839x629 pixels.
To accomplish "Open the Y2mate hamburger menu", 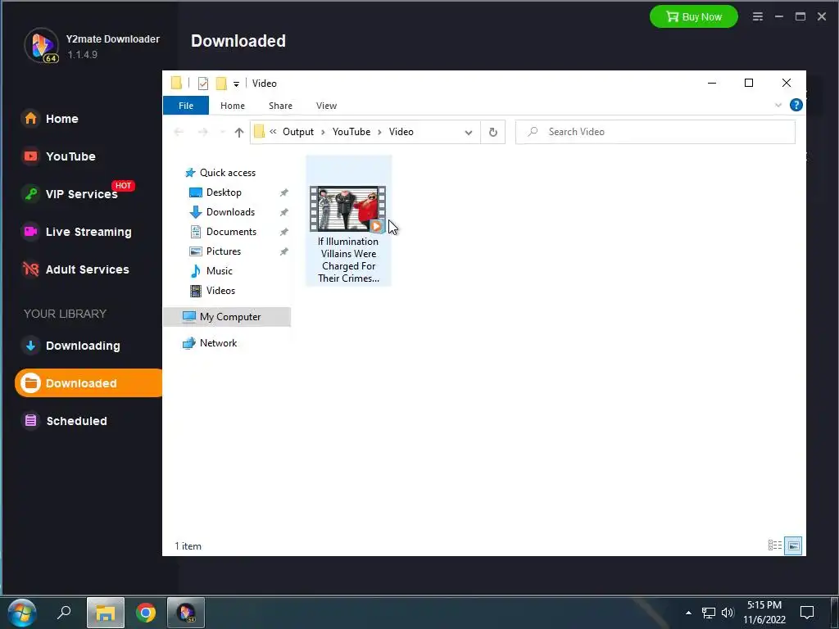I will [758, 16].
